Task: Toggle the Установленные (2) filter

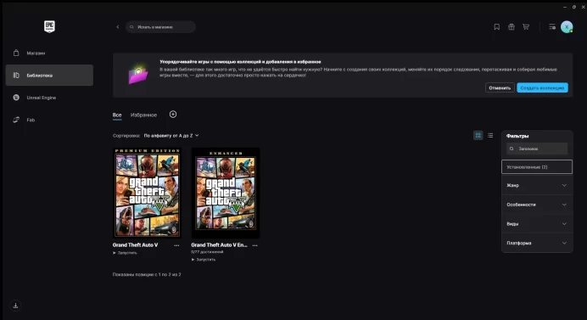Action: click(537, 167)
